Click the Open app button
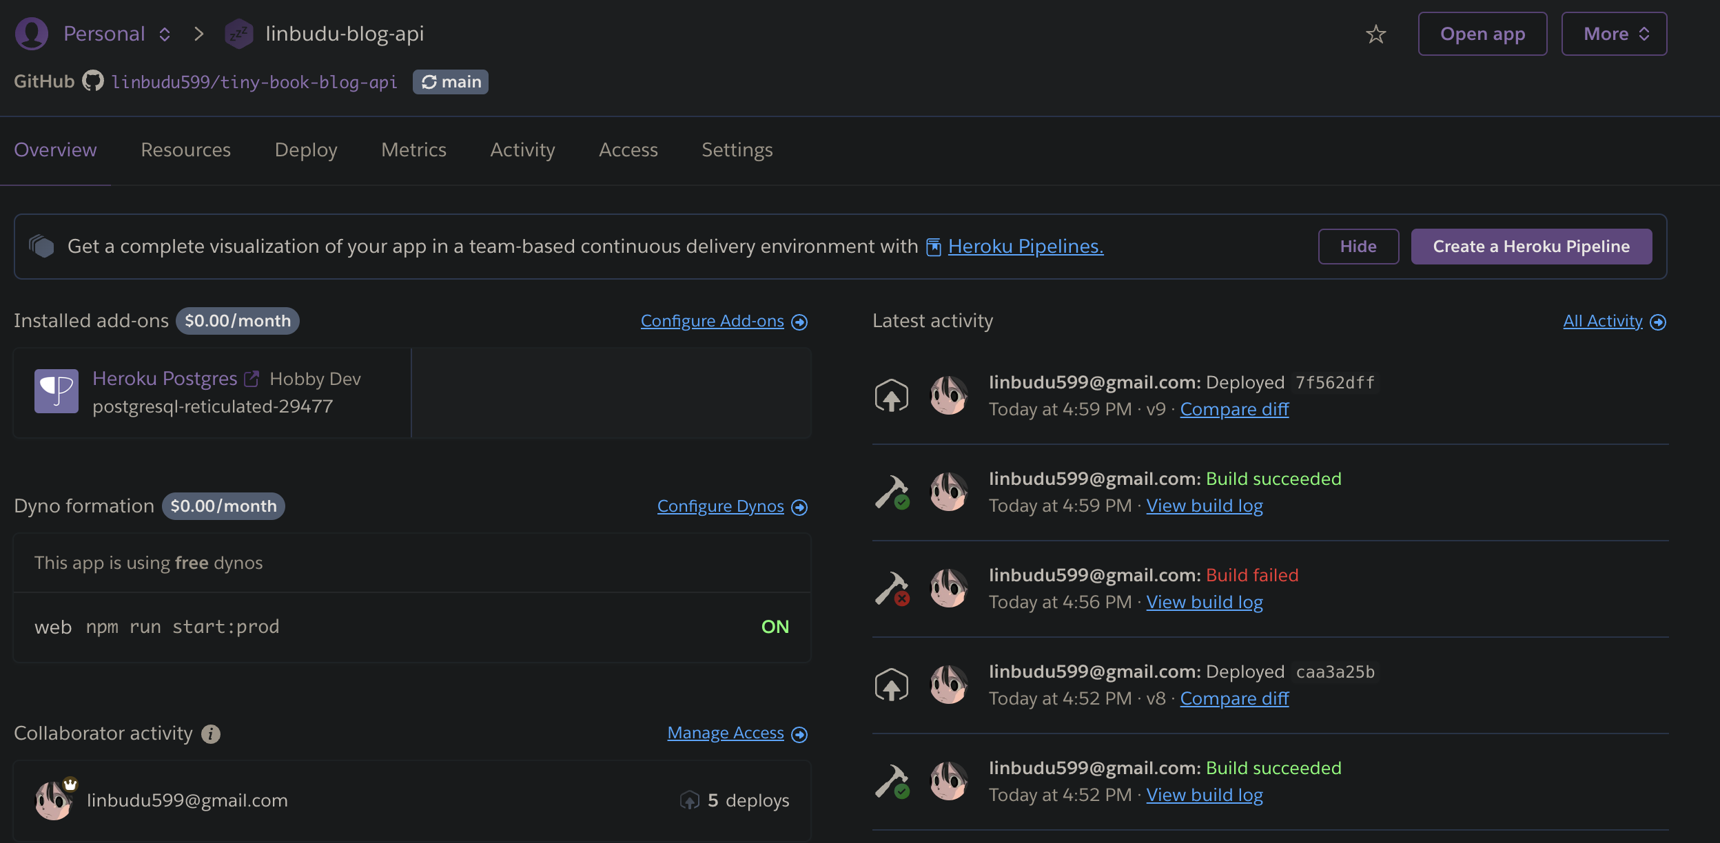The width and height of the screenshot is (1720, 843). 1482,34
